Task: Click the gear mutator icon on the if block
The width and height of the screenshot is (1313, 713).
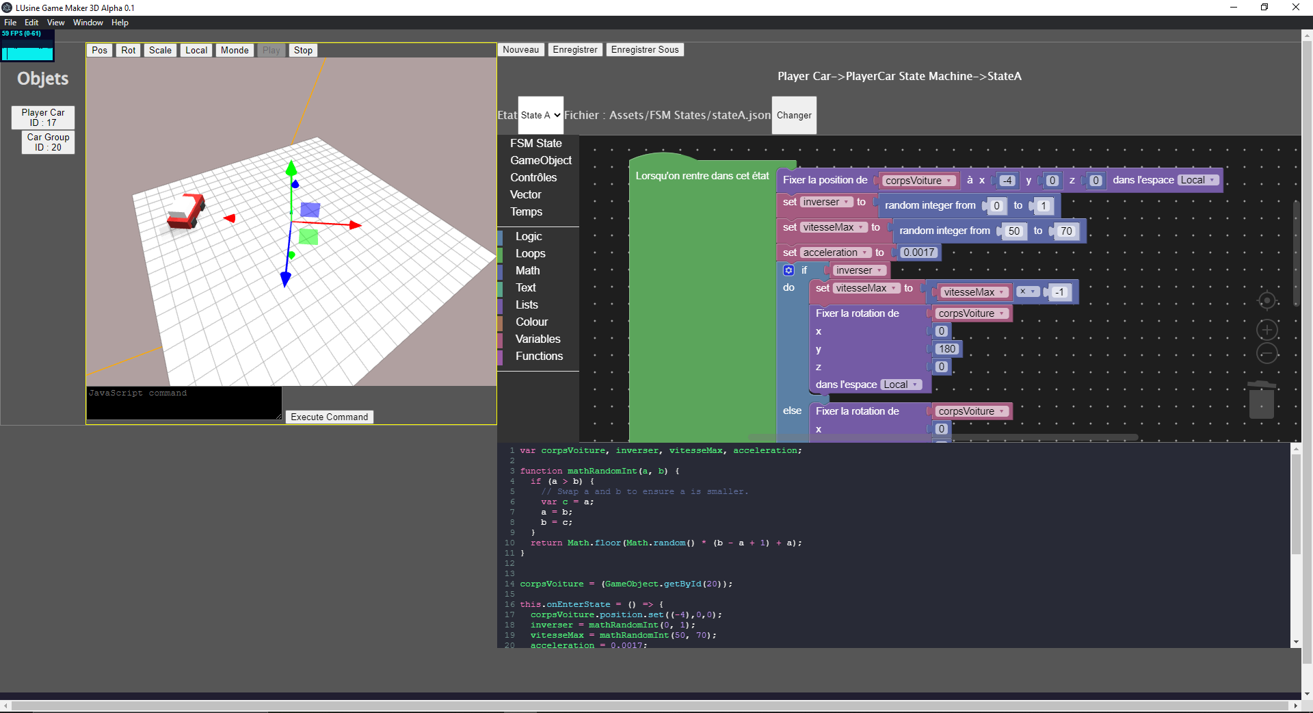Action: [x=788, y=270]
